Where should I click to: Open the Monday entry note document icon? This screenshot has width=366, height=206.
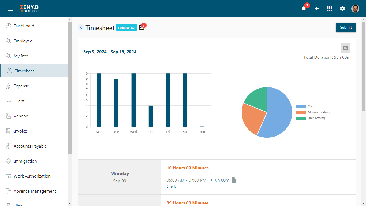[234, 180]
